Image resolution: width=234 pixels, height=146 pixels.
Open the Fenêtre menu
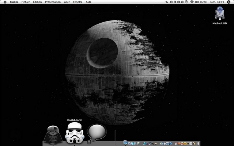click(78, 2)
